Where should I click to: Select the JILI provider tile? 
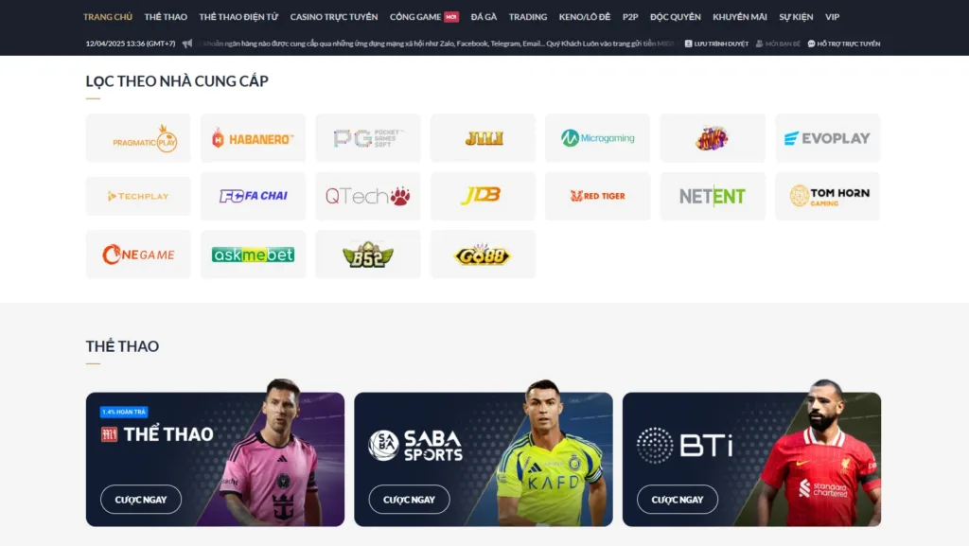pos(484,138)
